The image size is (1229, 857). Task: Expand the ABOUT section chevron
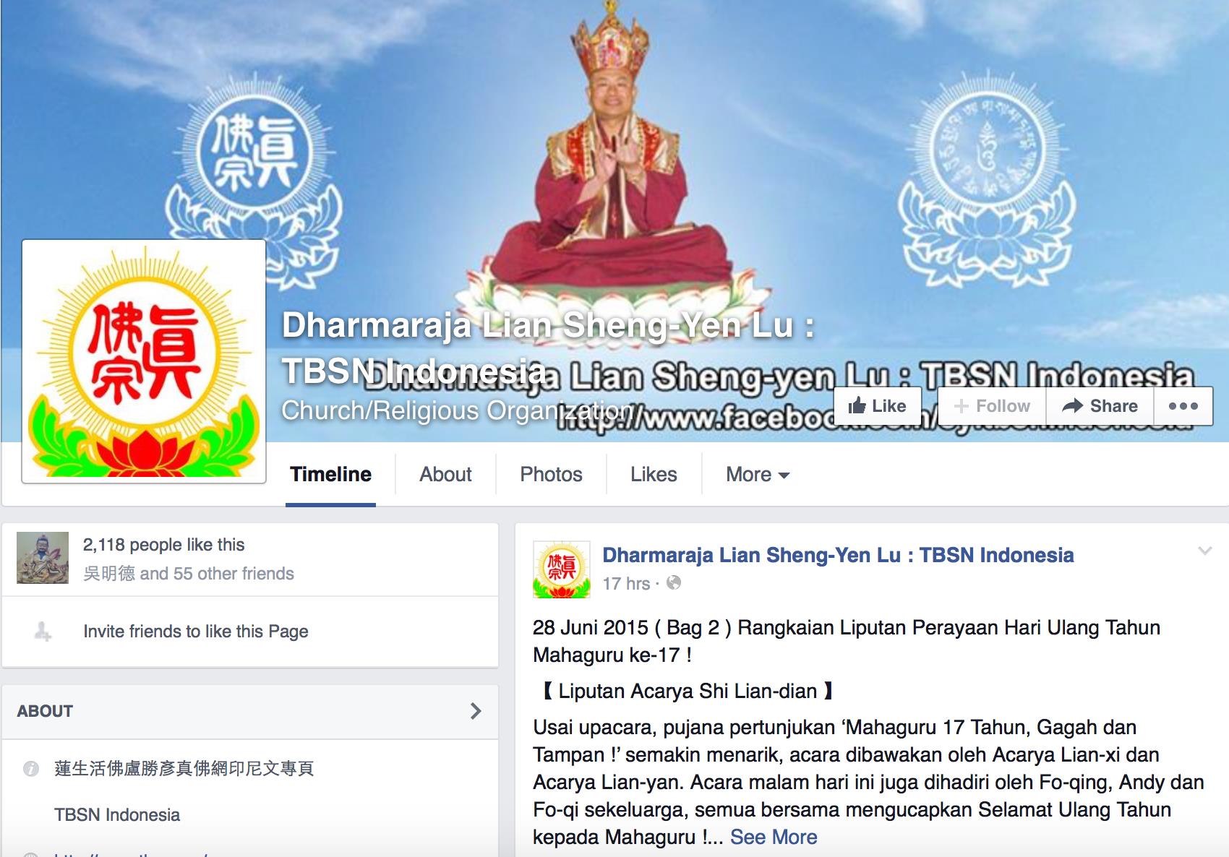click(x=475, y=711)
